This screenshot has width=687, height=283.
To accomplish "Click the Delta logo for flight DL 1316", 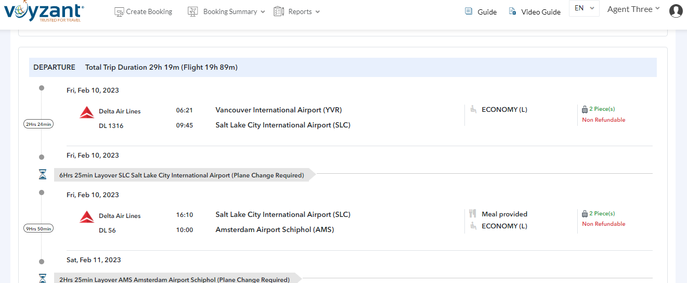I will coord(87,112).
